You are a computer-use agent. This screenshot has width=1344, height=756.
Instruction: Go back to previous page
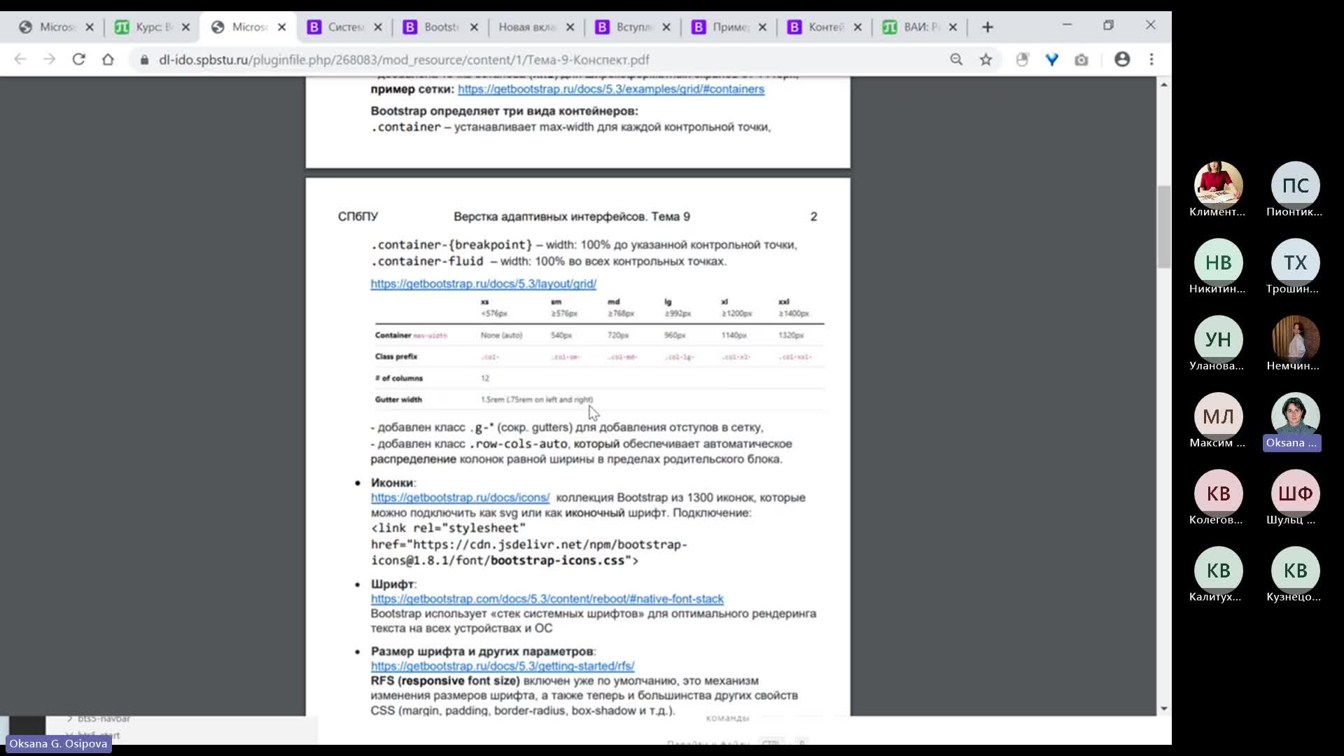(x=20, y=59)
